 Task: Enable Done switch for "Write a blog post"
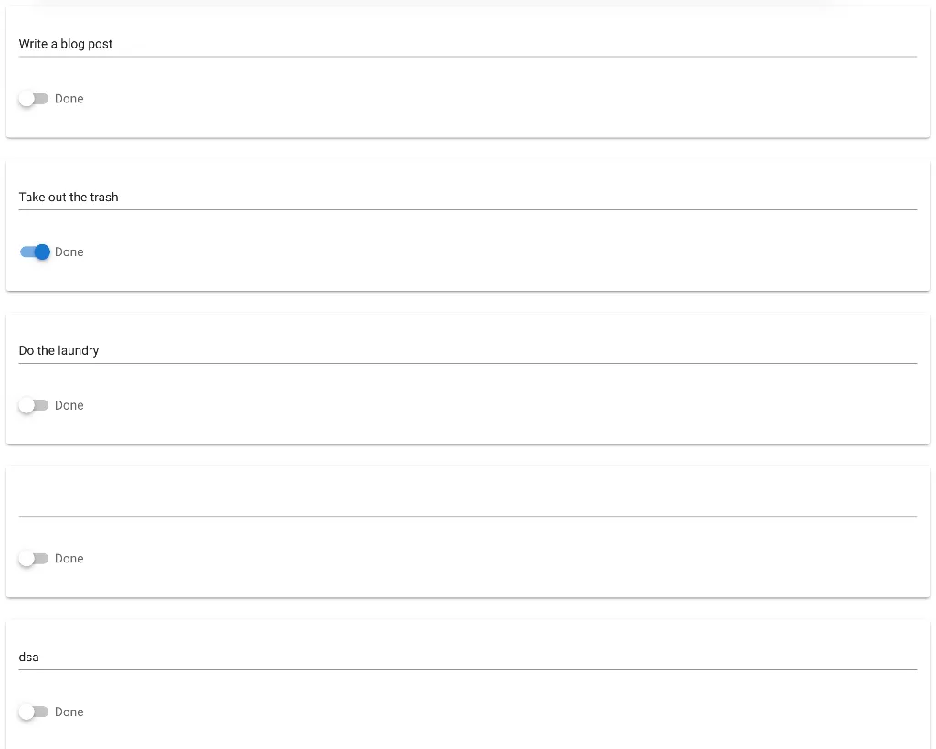coord(34,99)
